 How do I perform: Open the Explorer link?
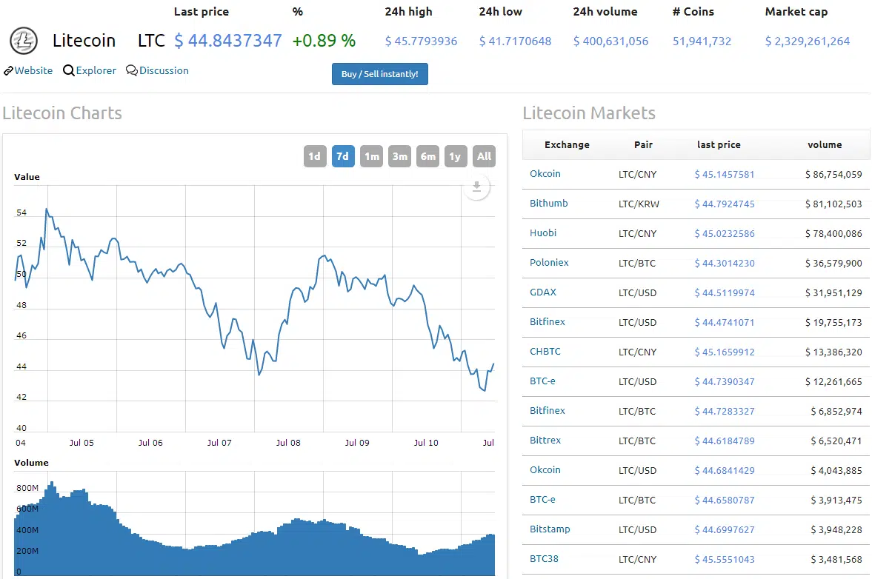coord(96,70)
